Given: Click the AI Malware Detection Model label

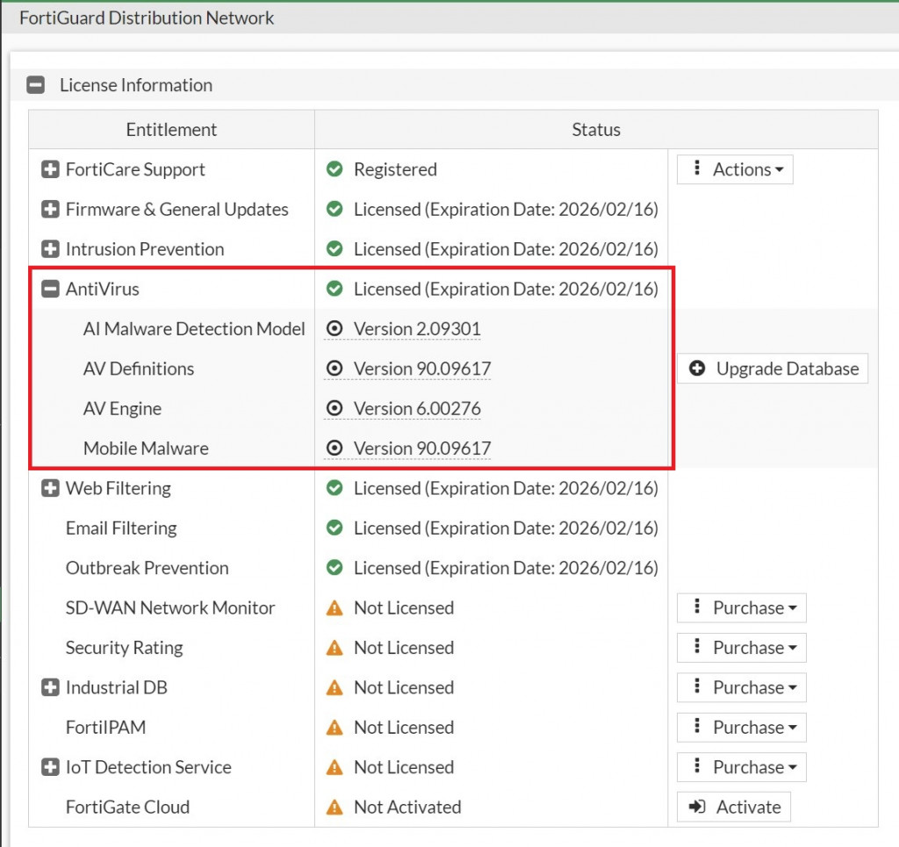Looking at the screenshot, I should (194, 329).
